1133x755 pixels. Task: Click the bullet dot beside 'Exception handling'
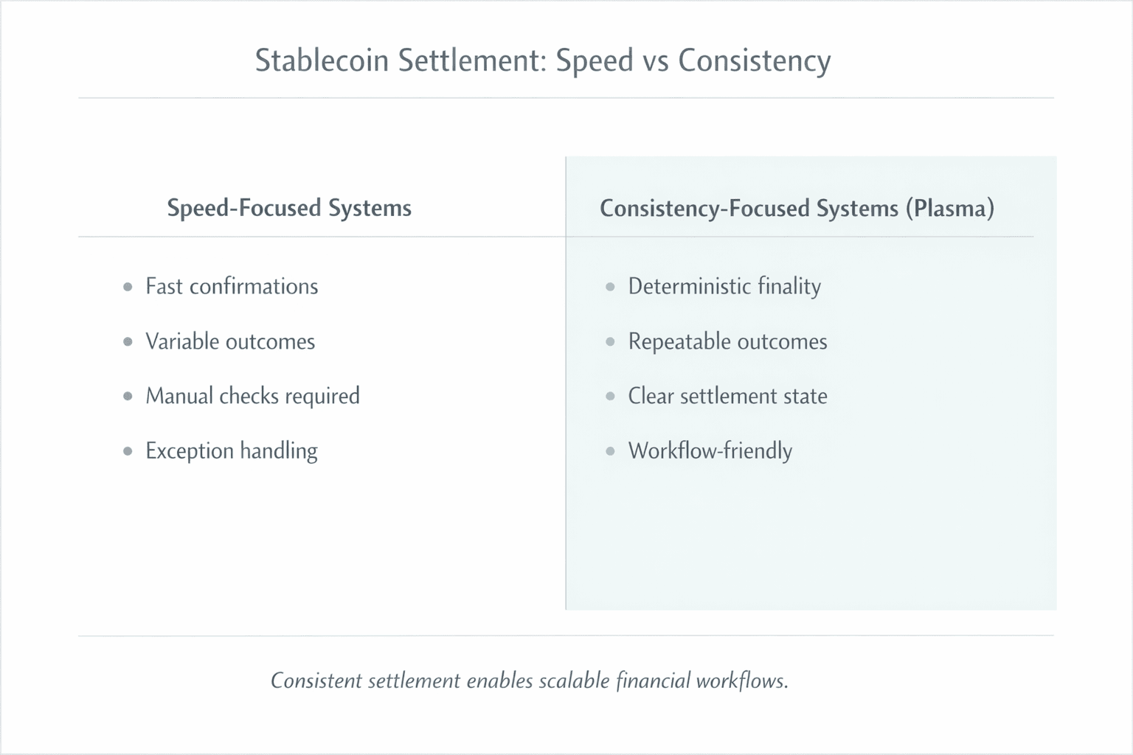tap(128, 450)
